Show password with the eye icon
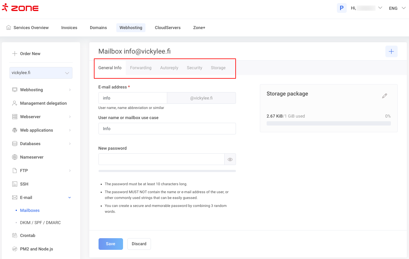 [230, 160]
